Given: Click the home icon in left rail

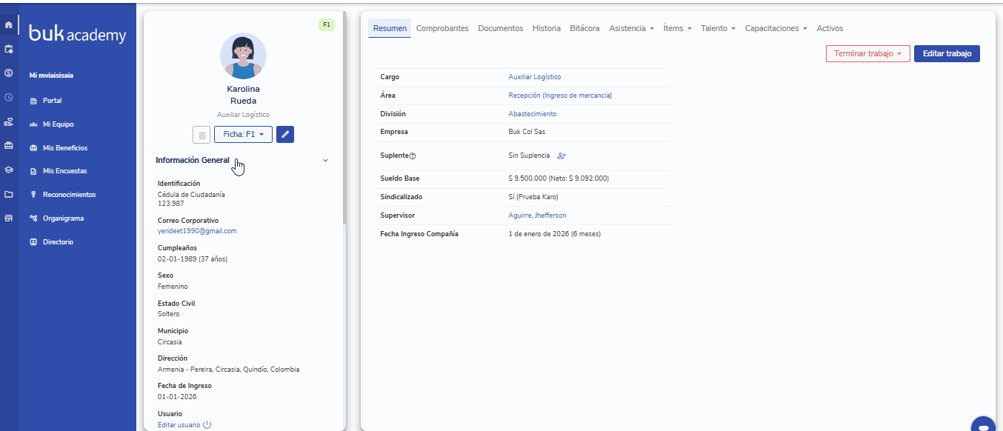Looking at the screenshot, I should (9, 26).
